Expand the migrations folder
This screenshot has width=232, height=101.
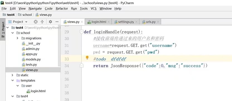(x=18, y=38)
